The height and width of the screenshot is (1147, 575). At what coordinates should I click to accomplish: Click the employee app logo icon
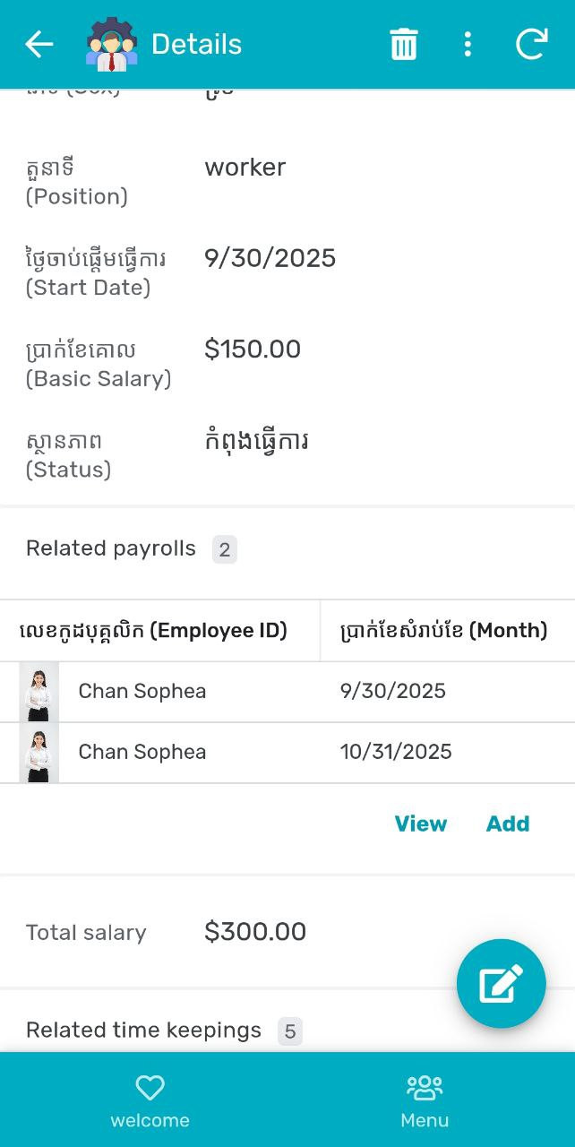pyautogui.click(x=112, y=44)
